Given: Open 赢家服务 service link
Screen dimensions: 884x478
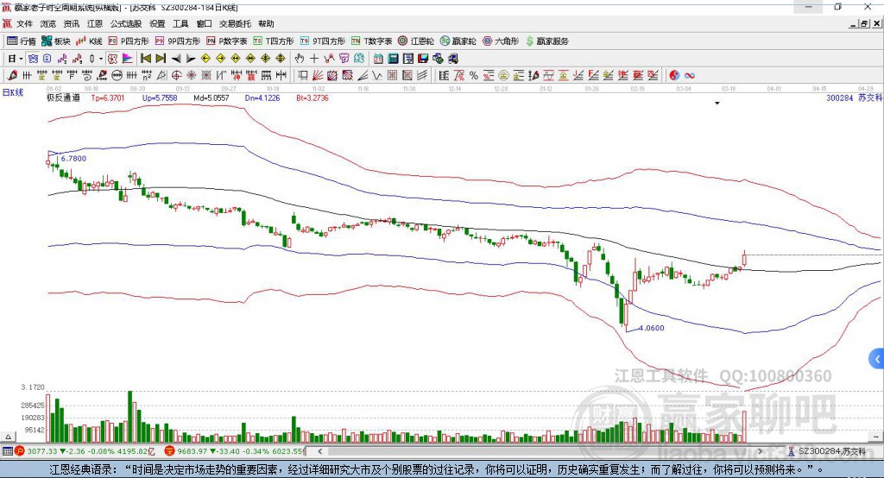Looking at the screenshot, I should [x=546, y=41].
